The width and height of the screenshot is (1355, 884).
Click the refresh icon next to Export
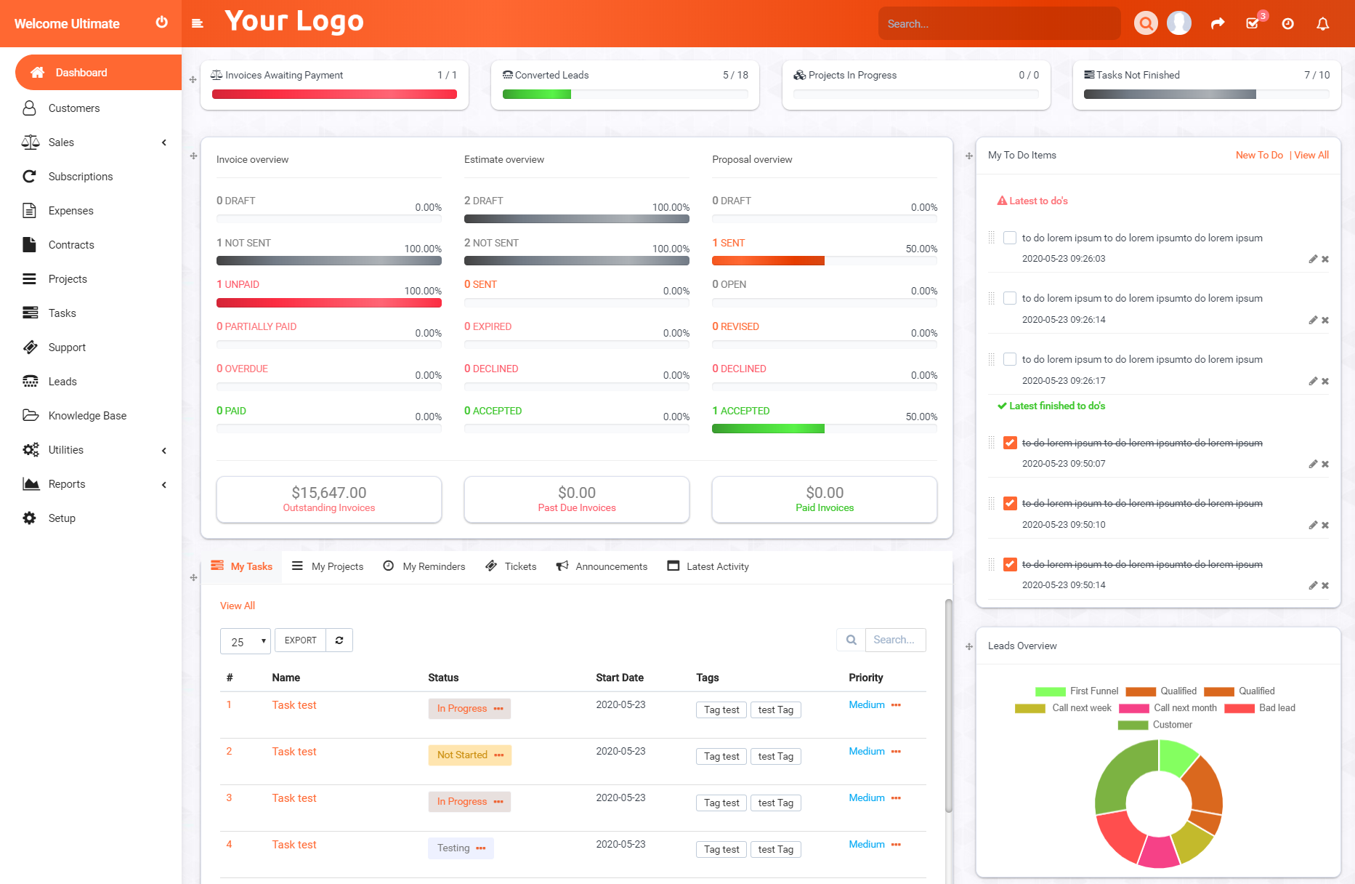pos(339,640)
